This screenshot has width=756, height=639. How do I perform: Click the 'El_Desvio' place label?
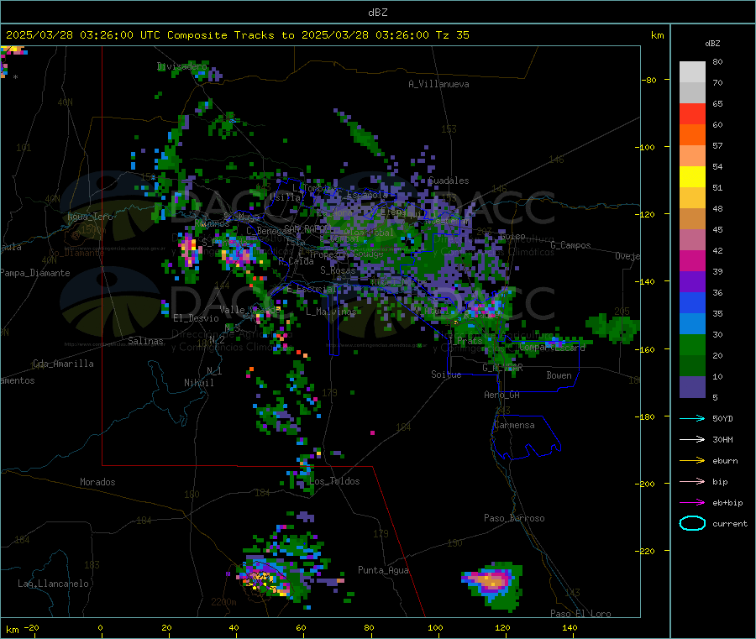(197, 318)
